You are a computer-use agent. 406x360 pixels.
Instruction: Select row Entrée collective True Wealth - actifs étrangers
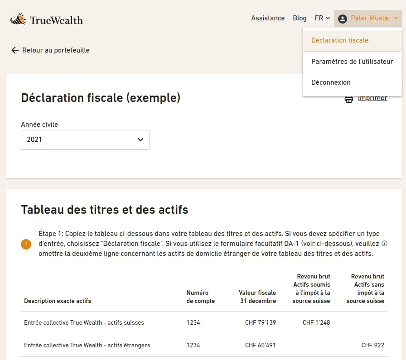click(x=204, y=345)
